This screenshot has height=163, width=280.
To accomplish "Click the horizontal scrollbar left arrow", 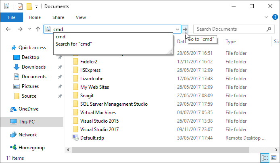I will 68,150.
